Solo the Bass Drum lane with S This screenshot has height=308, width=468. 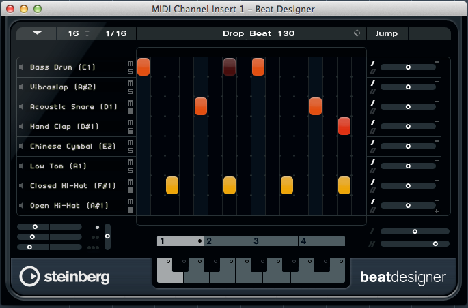(x=130, y=72)
